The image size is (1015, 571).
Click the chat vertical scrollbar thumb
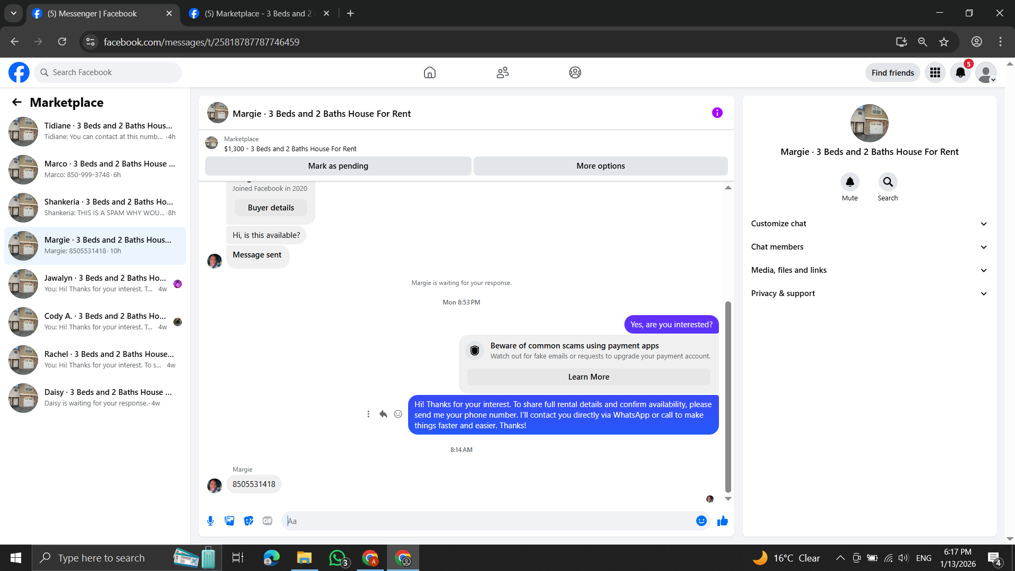pyautogui.click(x=728, y=397)
